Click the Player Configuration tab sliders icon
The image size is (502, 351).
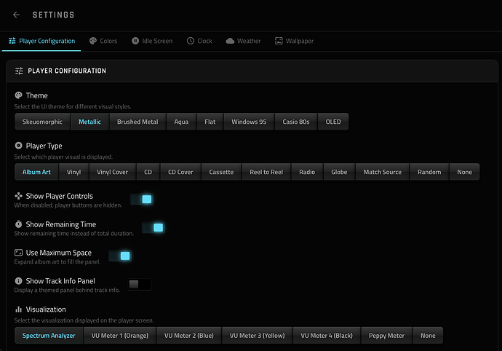pyautogui.click(x=12, y=41)
